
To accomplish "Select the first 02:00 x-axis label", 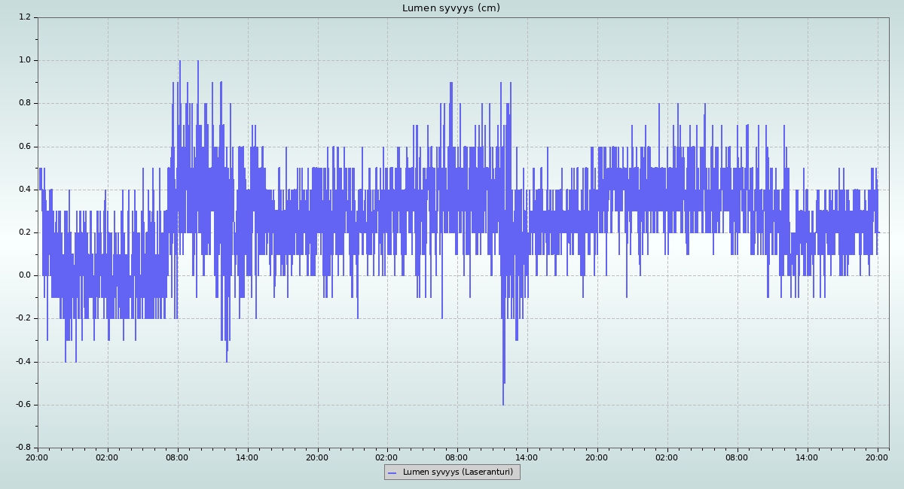I will click(107, 457).
